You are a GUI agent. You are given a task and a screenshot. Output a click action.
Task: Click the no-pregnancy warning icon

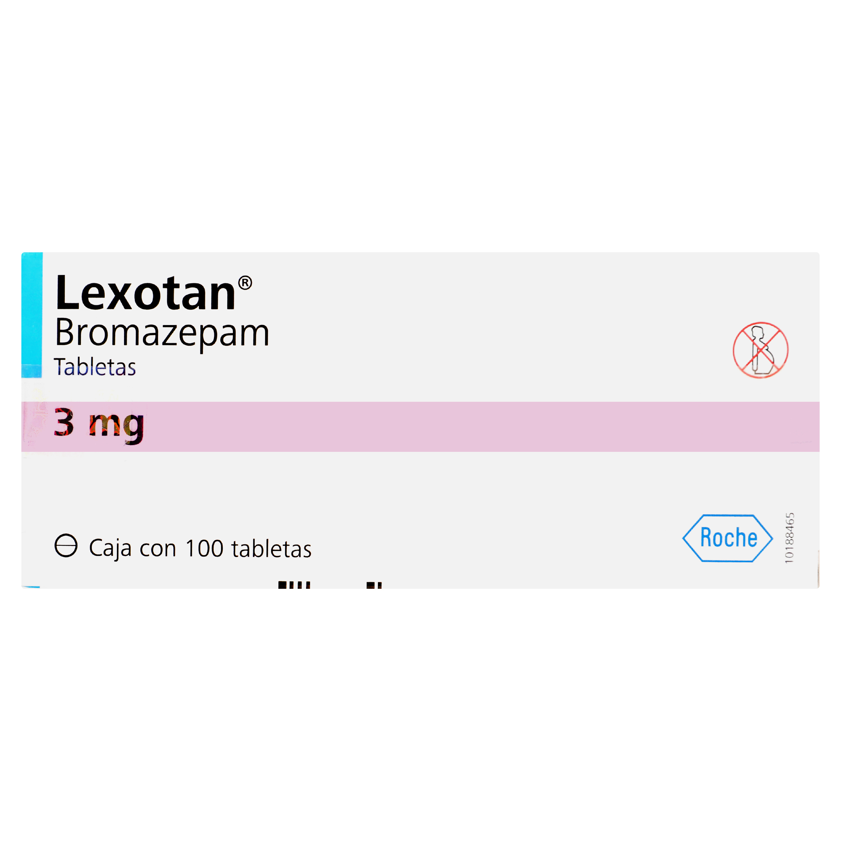pyautogui.click(x=760, y=350)
